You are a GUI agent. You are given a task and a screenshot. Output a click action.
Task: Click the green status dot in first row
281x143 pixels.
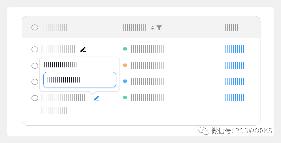pos(125,49)
